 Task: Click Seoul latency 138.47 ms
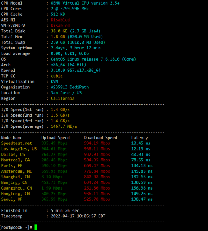pyautogui.click(x=142, y=199)
